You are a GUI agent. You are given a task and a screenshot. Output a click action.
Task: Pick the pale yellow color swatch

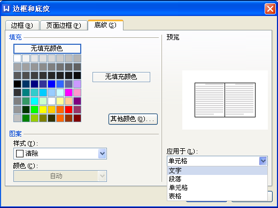(60, 101)
